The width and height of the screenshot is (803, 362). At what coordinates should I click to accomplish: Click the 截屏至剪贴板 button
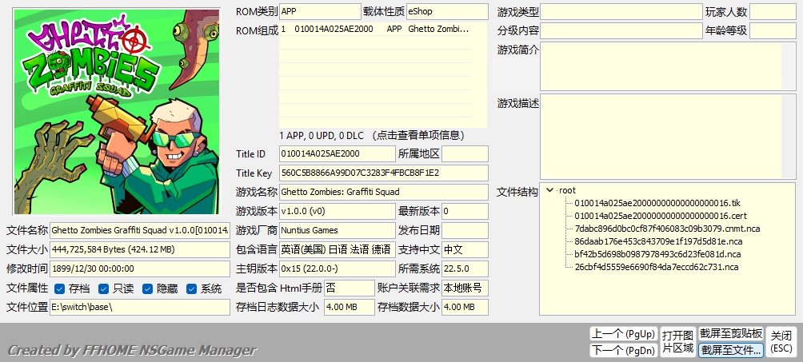(731, 334)
